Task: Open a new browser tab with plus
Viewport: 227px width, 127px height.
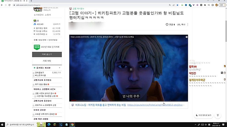Action: coord(31,1)
